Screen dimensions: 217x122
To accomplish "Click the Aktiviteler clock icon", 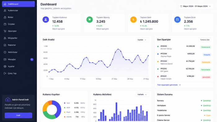I will pyautogui.click(x=5, y=52).
